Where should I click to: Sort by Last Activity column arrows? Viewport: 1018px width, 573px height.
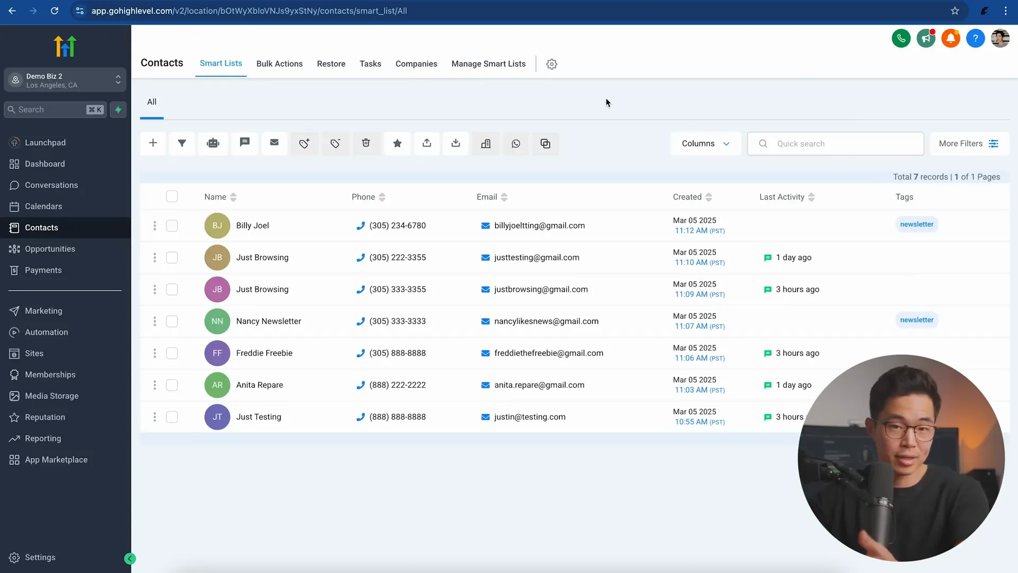point(811,197)
